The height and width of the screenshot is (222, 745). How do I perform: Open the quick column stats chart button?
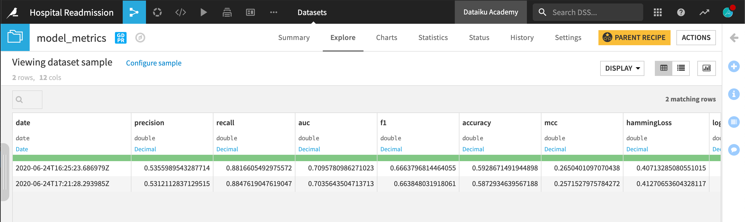[707, 68]
